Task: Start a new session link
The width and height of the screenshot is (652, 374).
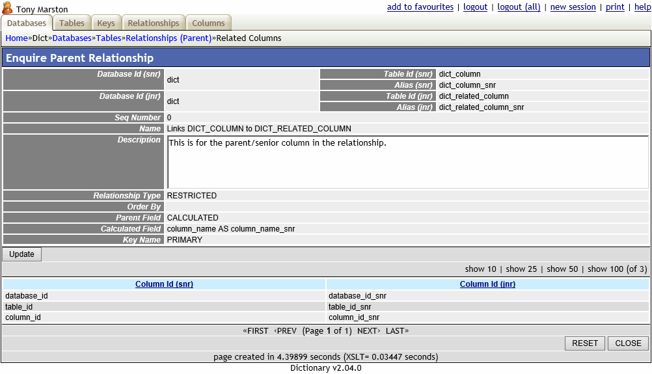Action: (573, 7)
